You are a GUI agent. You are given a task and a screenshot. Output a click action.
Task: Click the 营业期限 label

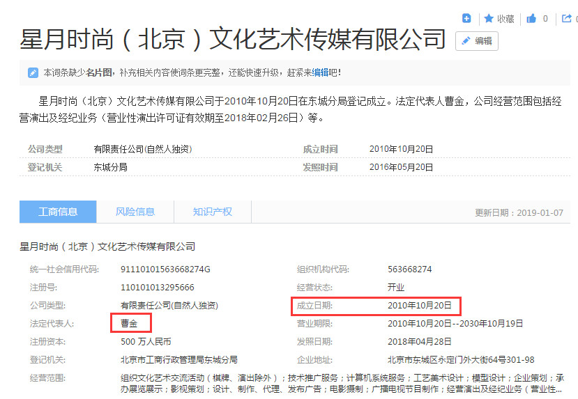tap(314, 324)
